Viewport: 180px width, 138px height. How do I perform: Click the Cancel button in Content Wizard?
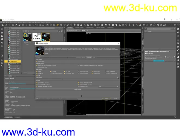click(115, 98)
